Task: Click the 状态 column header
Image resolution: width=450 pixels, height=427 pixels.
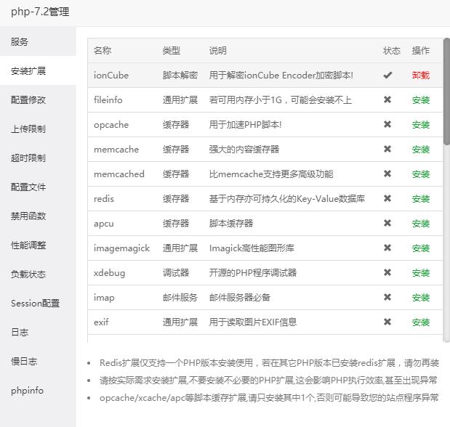Action: pos(392,51)
